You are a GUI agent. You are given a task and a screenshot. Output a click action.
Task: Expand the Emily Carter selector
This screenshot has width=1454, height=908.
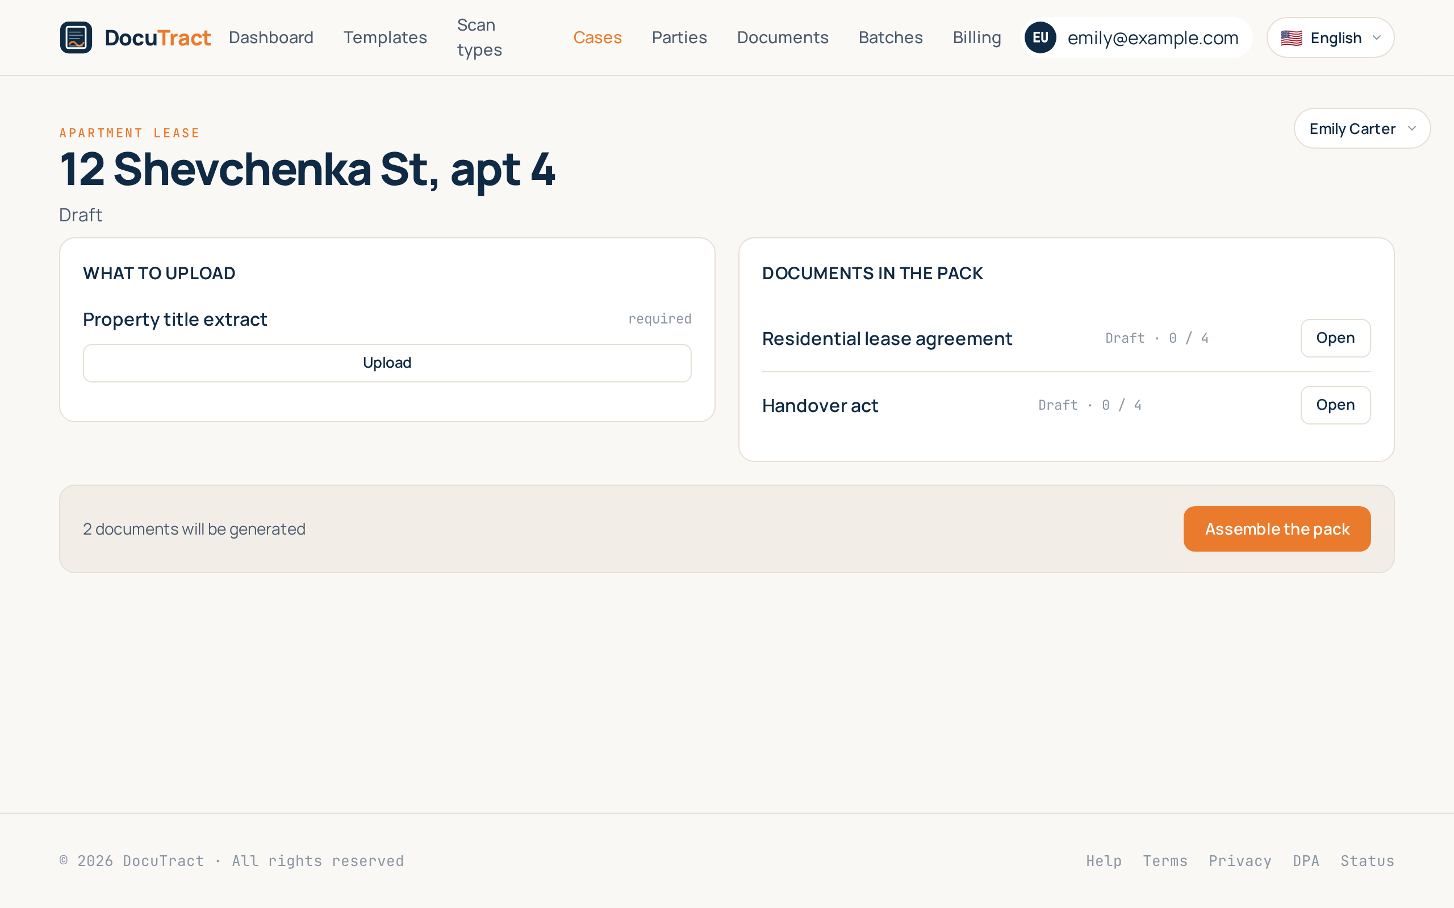pyautogui.click(x=1362, y=128)
